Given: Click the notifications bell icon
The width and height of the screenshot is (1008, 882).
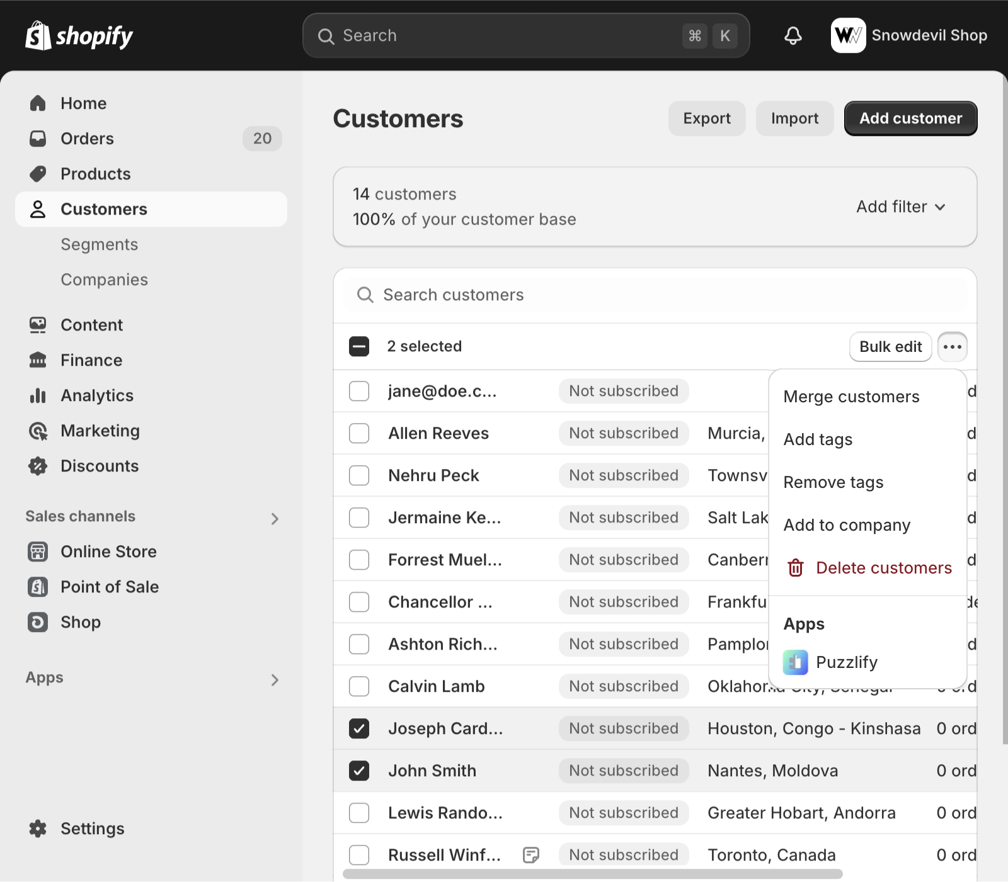Looking at the screenshot, I should click(x=793, y=36).
